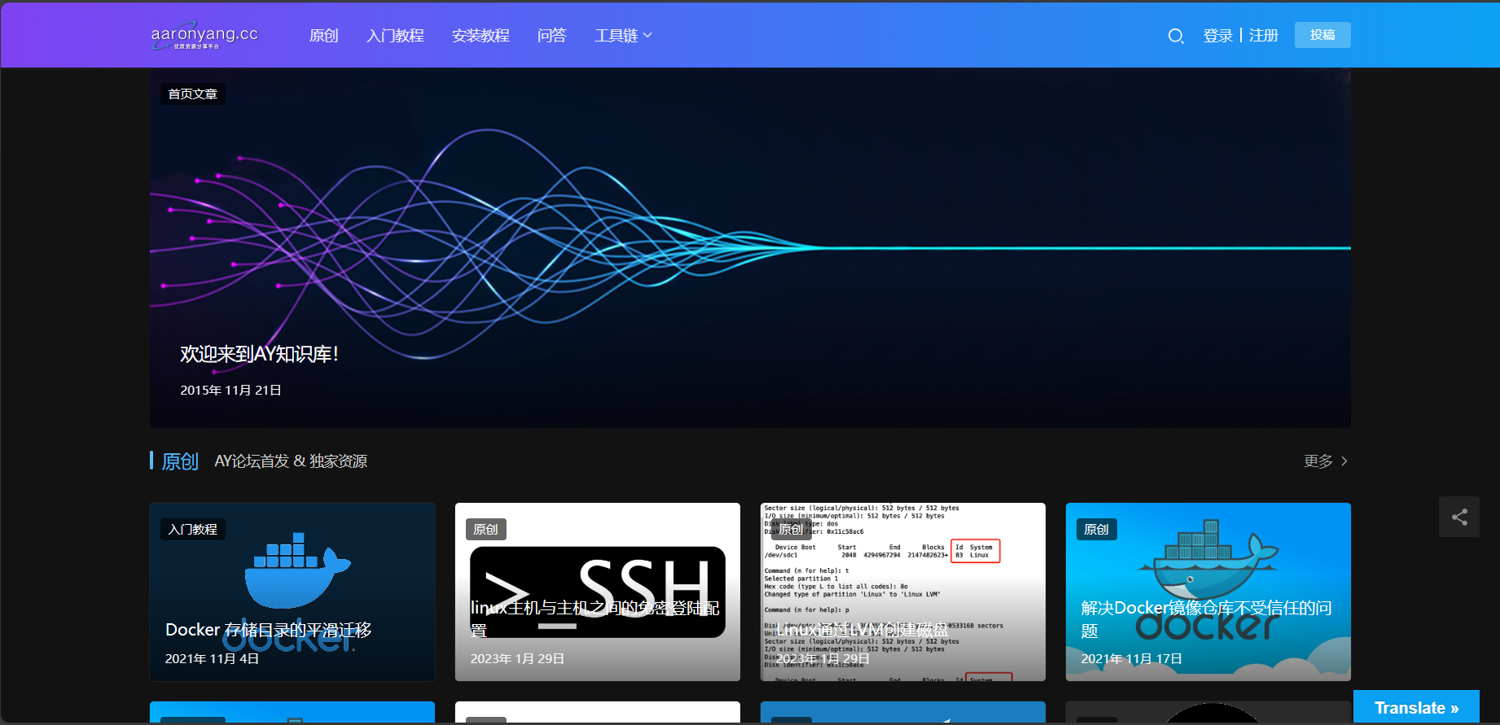1500x725 pixels.
Task: Open Linux通过LVM创建磁盘 article
Action: [x=862, y=630]
